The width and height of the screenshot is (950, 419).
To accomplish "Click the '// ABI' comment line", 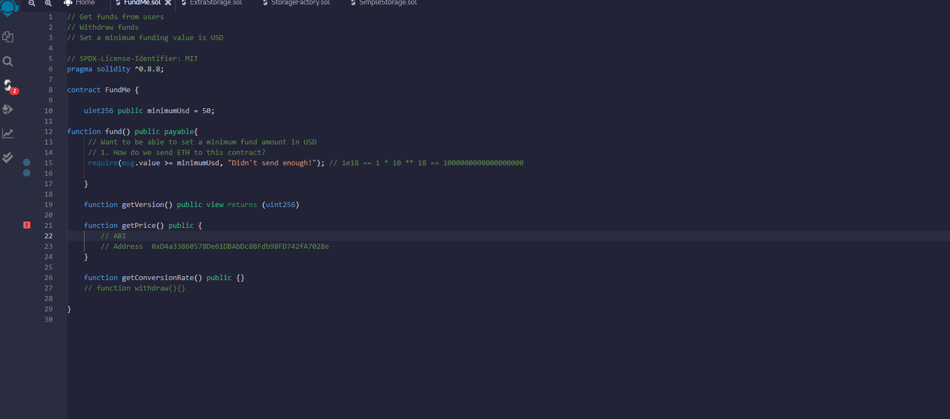I will (113, 236).
